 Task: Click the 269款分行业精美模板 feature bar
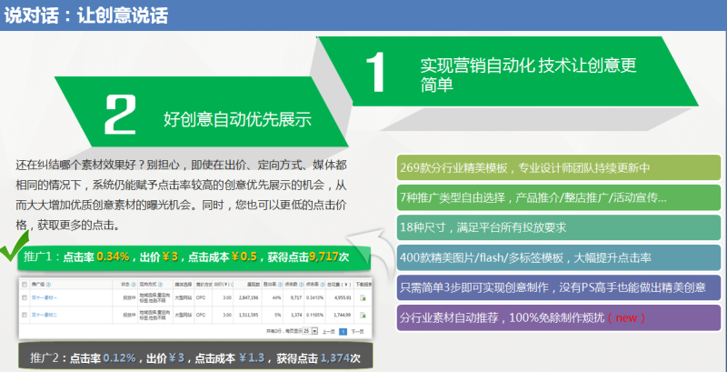(559, 167)
